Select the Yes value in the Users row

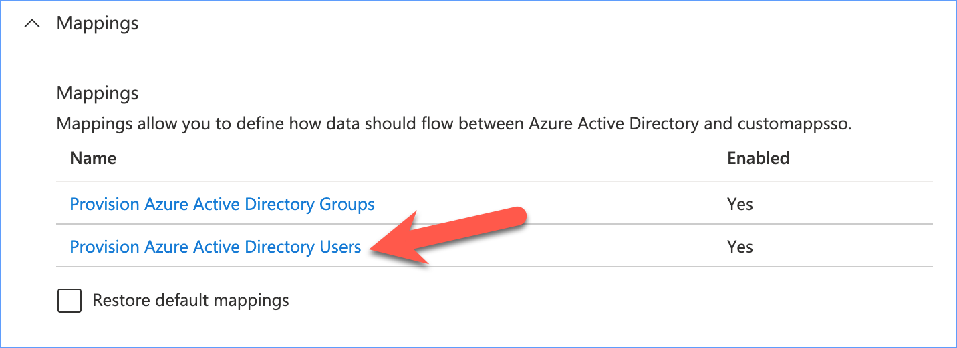(740, 247)
